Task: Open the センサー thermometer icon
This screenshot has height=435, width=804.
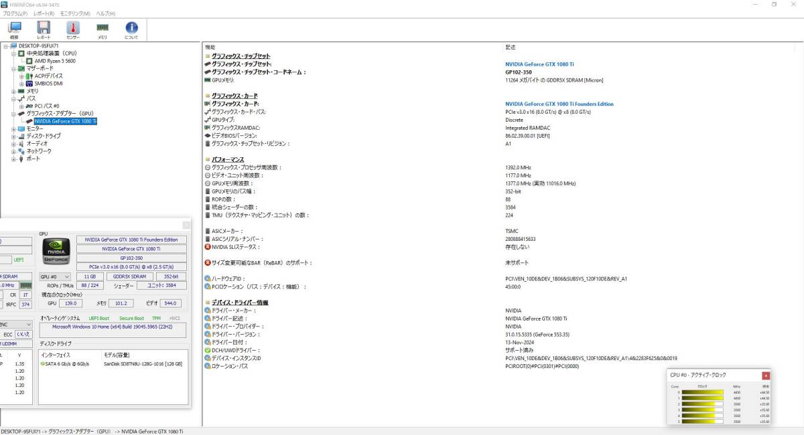Action: [73, 27]
